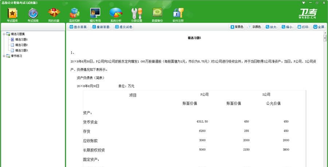The width and height of the screenshot is (328, 167).
Task: Open 精选习题3 in the tree
Action: tap(22, 50)
